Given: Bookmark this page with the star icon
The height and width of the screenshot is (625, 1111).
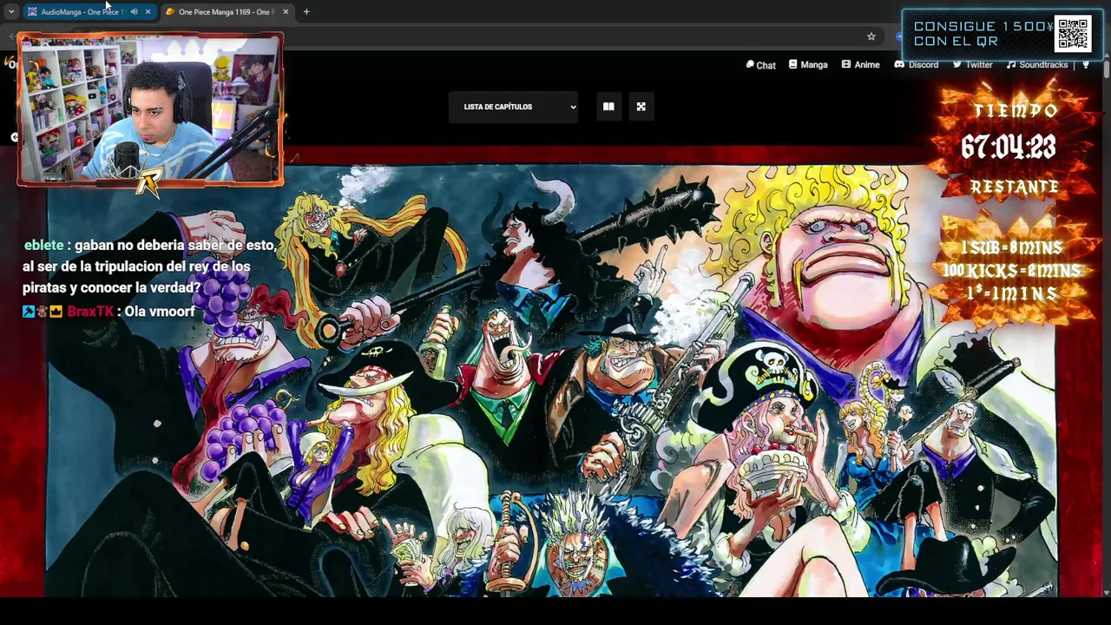Looking at the screenshot, I should pos(871,36).
